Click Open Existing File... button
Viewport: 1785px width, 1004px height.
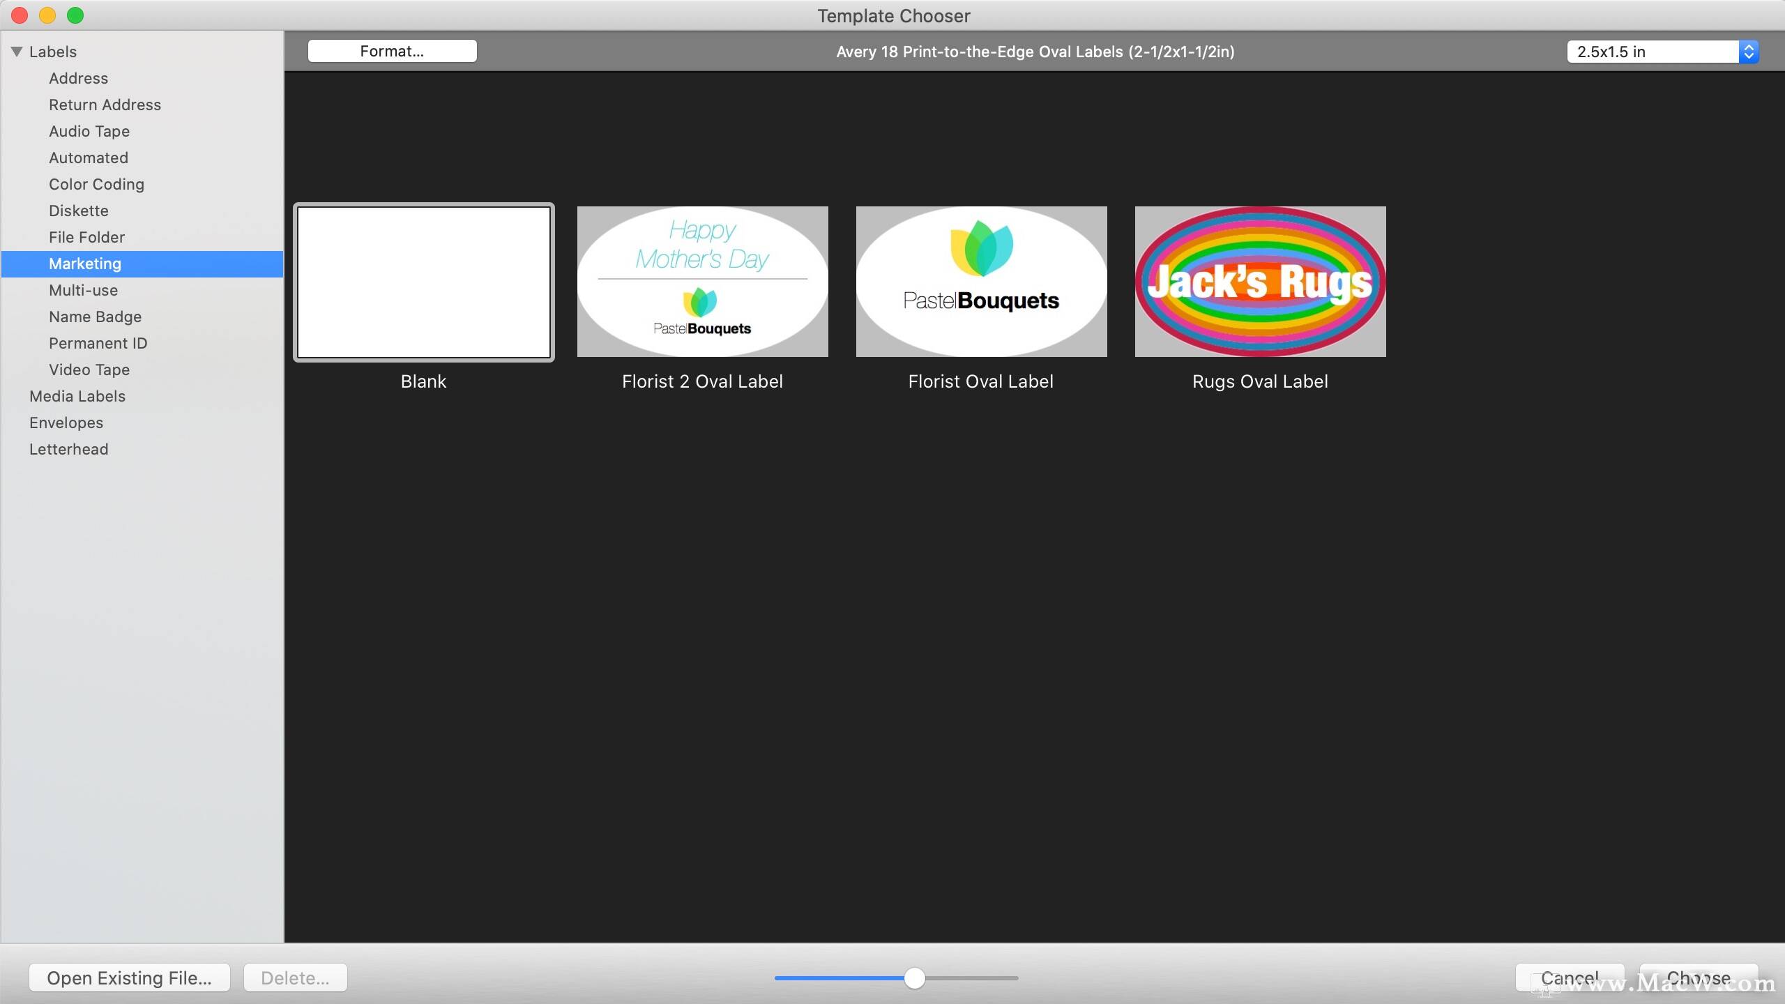[x=130, y=978]
